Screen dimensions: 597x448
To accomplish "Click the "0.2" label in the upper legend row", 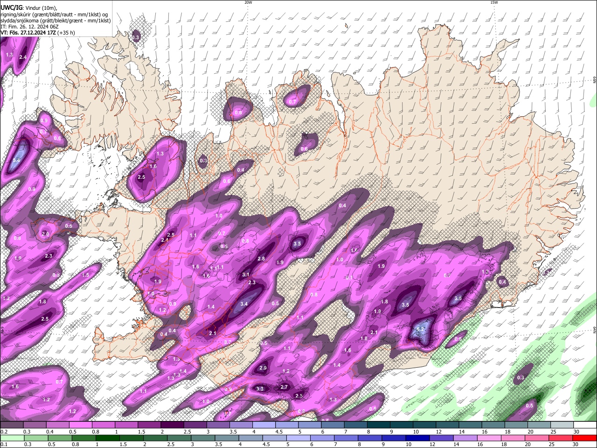I will coord(4,432).
